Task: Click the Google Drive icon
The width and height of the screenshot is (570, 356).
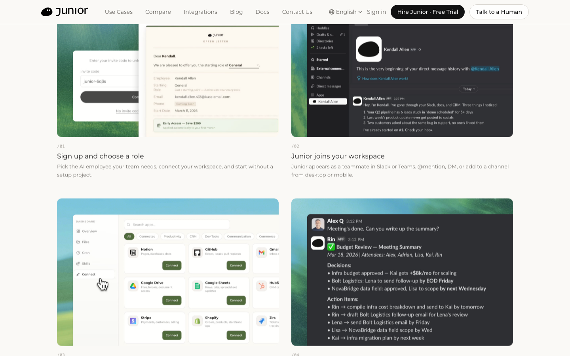Action: pyautogui.click(x=133, y=286)
